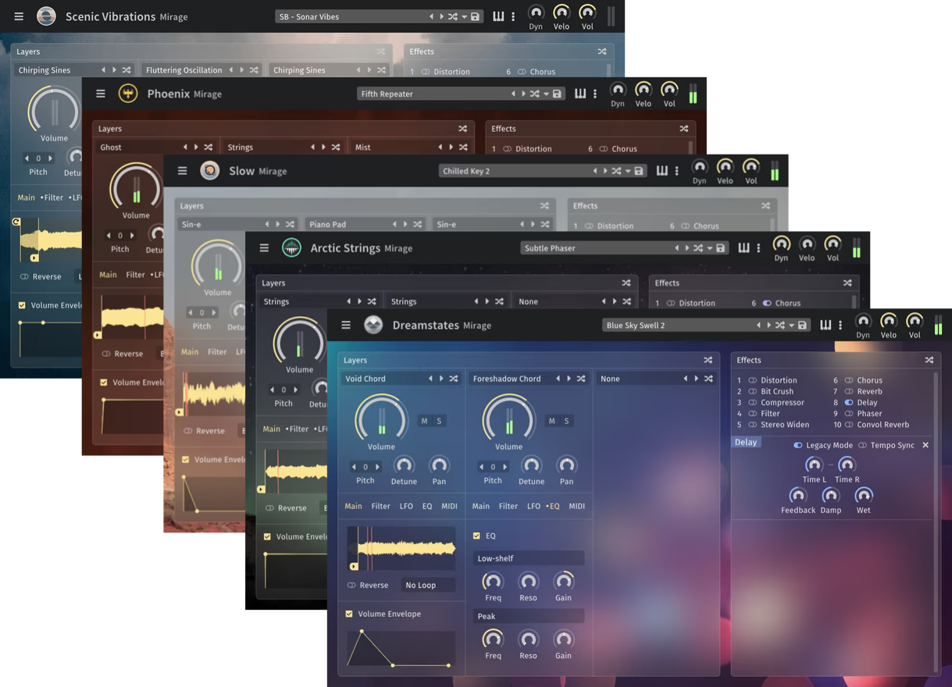Randomize the Foreshadow Chord layer sound
Screen dimensions: 952x687
pos(581,379)
